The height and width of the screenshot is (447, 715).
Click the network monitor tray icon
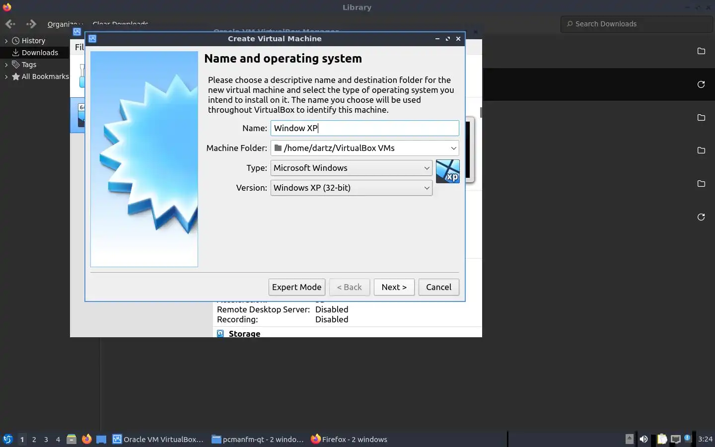coord(676,439)
